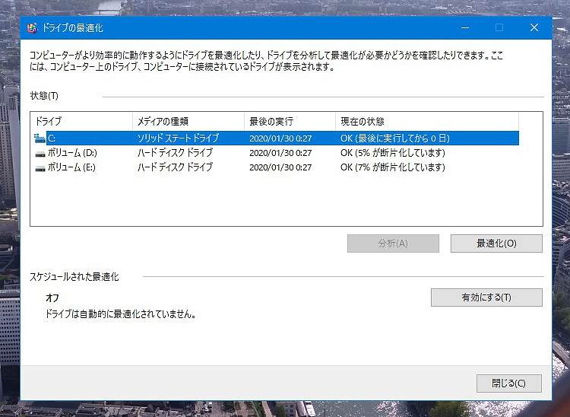Click the ドライブの最適化 window title
Image resolution: width=570 pixels, height=417 pixels.
coord(73,28)
